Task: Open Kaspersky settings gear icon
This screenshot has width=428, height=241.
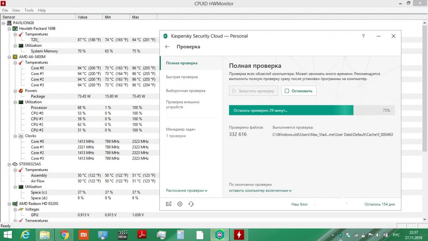Action: (180, 204)
